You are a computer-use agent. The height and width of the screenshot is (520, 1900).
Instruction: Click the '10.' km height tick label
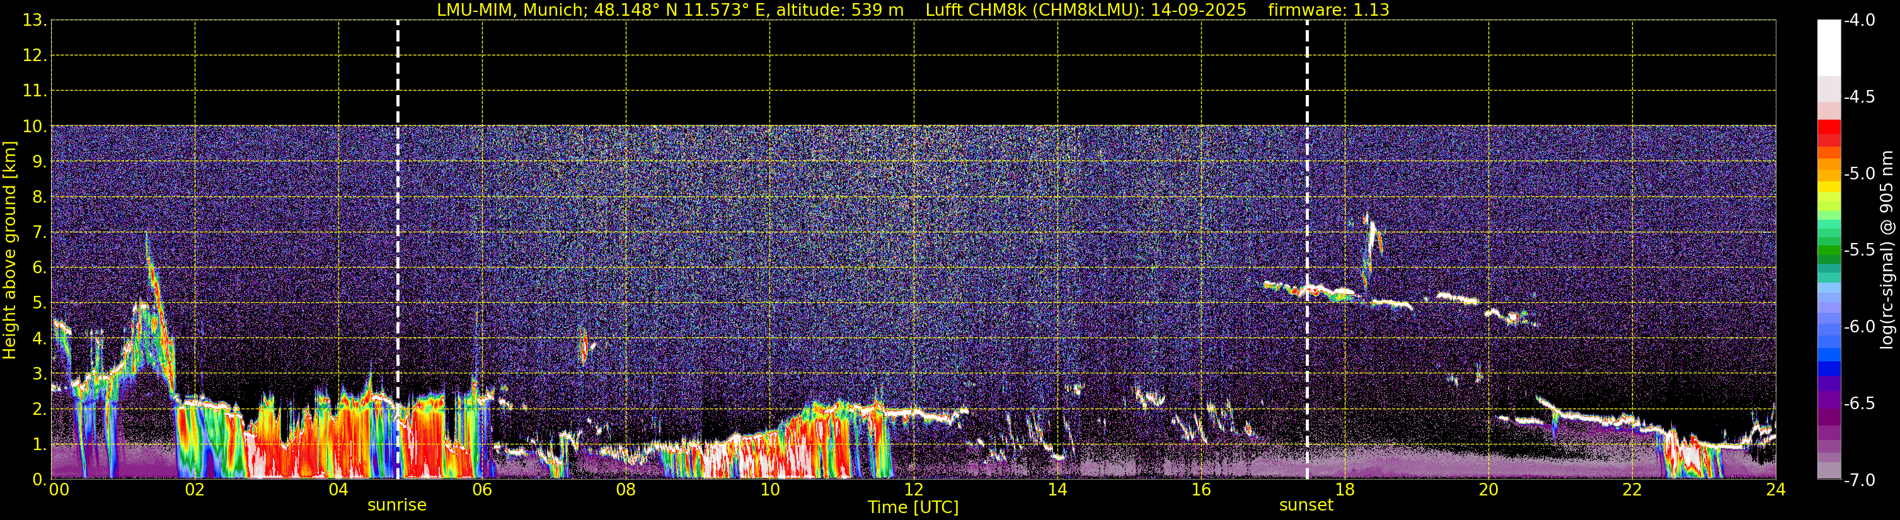[x=35, y=127]
